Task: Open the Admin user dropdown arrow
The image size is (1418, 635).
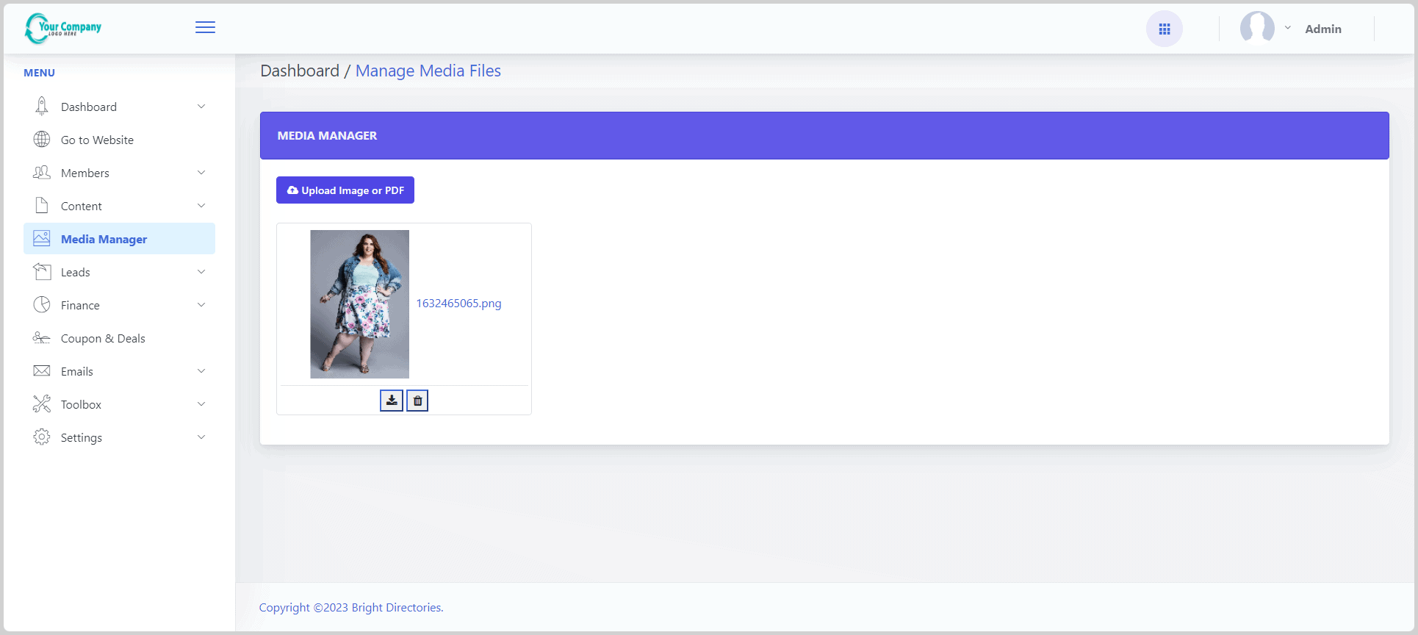Action: click(x=1287, y=28)
